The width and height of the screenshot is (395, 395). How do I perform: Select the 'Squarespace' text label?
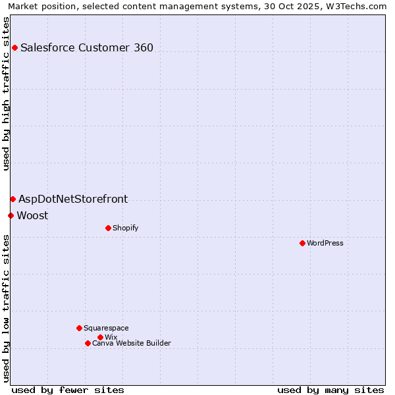(x=106, y=328)
